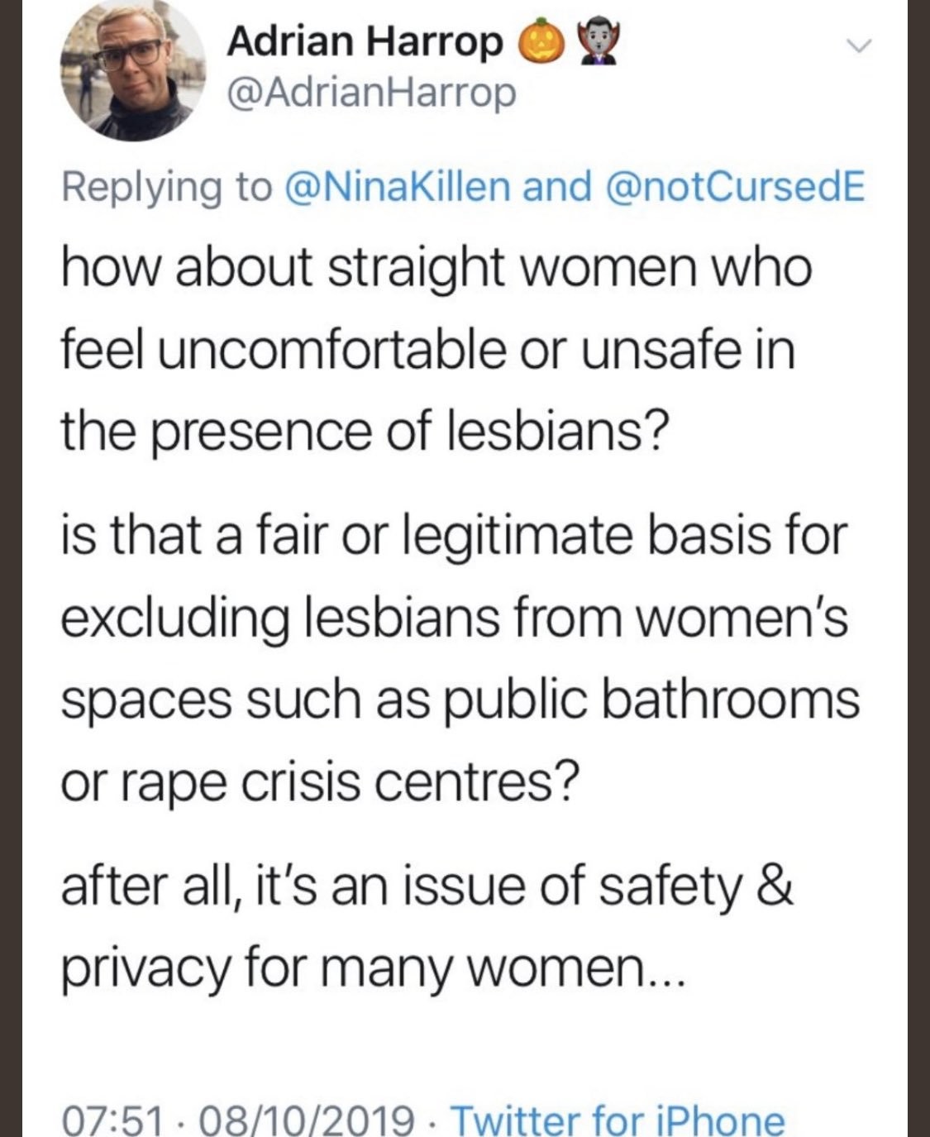The image size is (930, 1137).
Task: Click the line 'spaces such as public bathrooms'
Action: click(460, 699)
